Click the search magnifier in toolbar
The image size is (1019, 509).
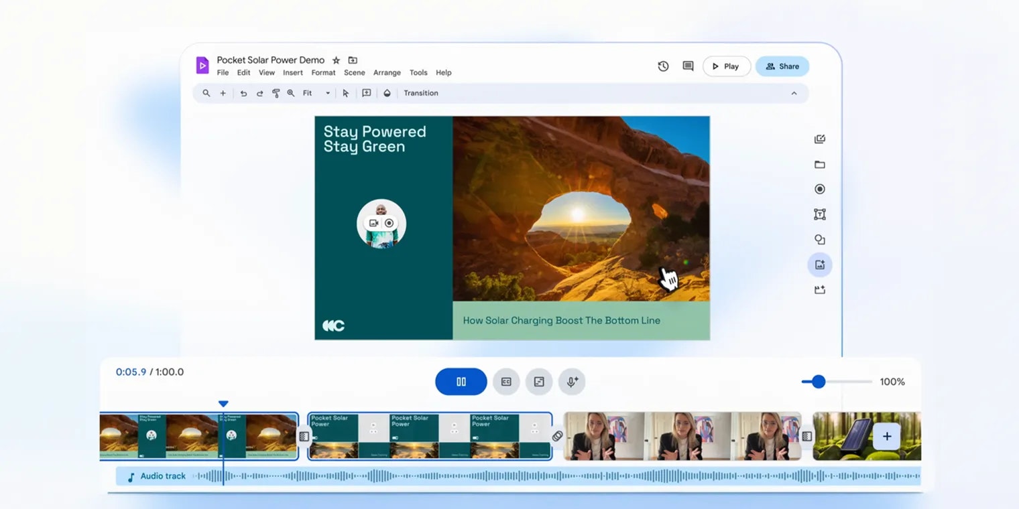tap(206, 93)
